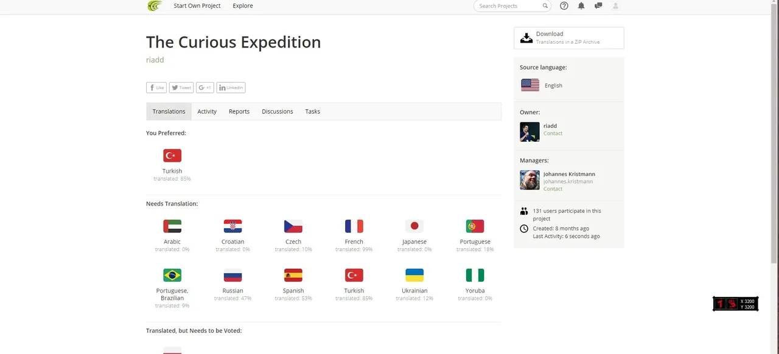Click the Ukrainian language name
Image resolution: width=779 pixels, height=354 pixels.
[x=414, y=291]
